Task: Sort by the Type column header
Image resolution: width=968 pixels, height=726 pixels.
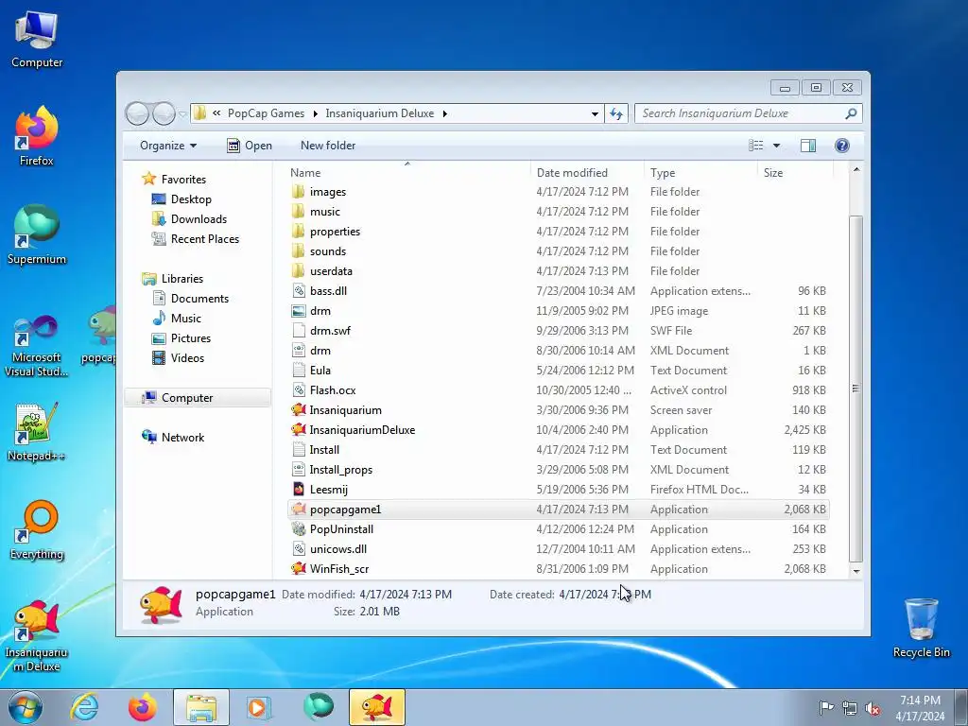Action: pyautogui.click(x=700, y=173)
